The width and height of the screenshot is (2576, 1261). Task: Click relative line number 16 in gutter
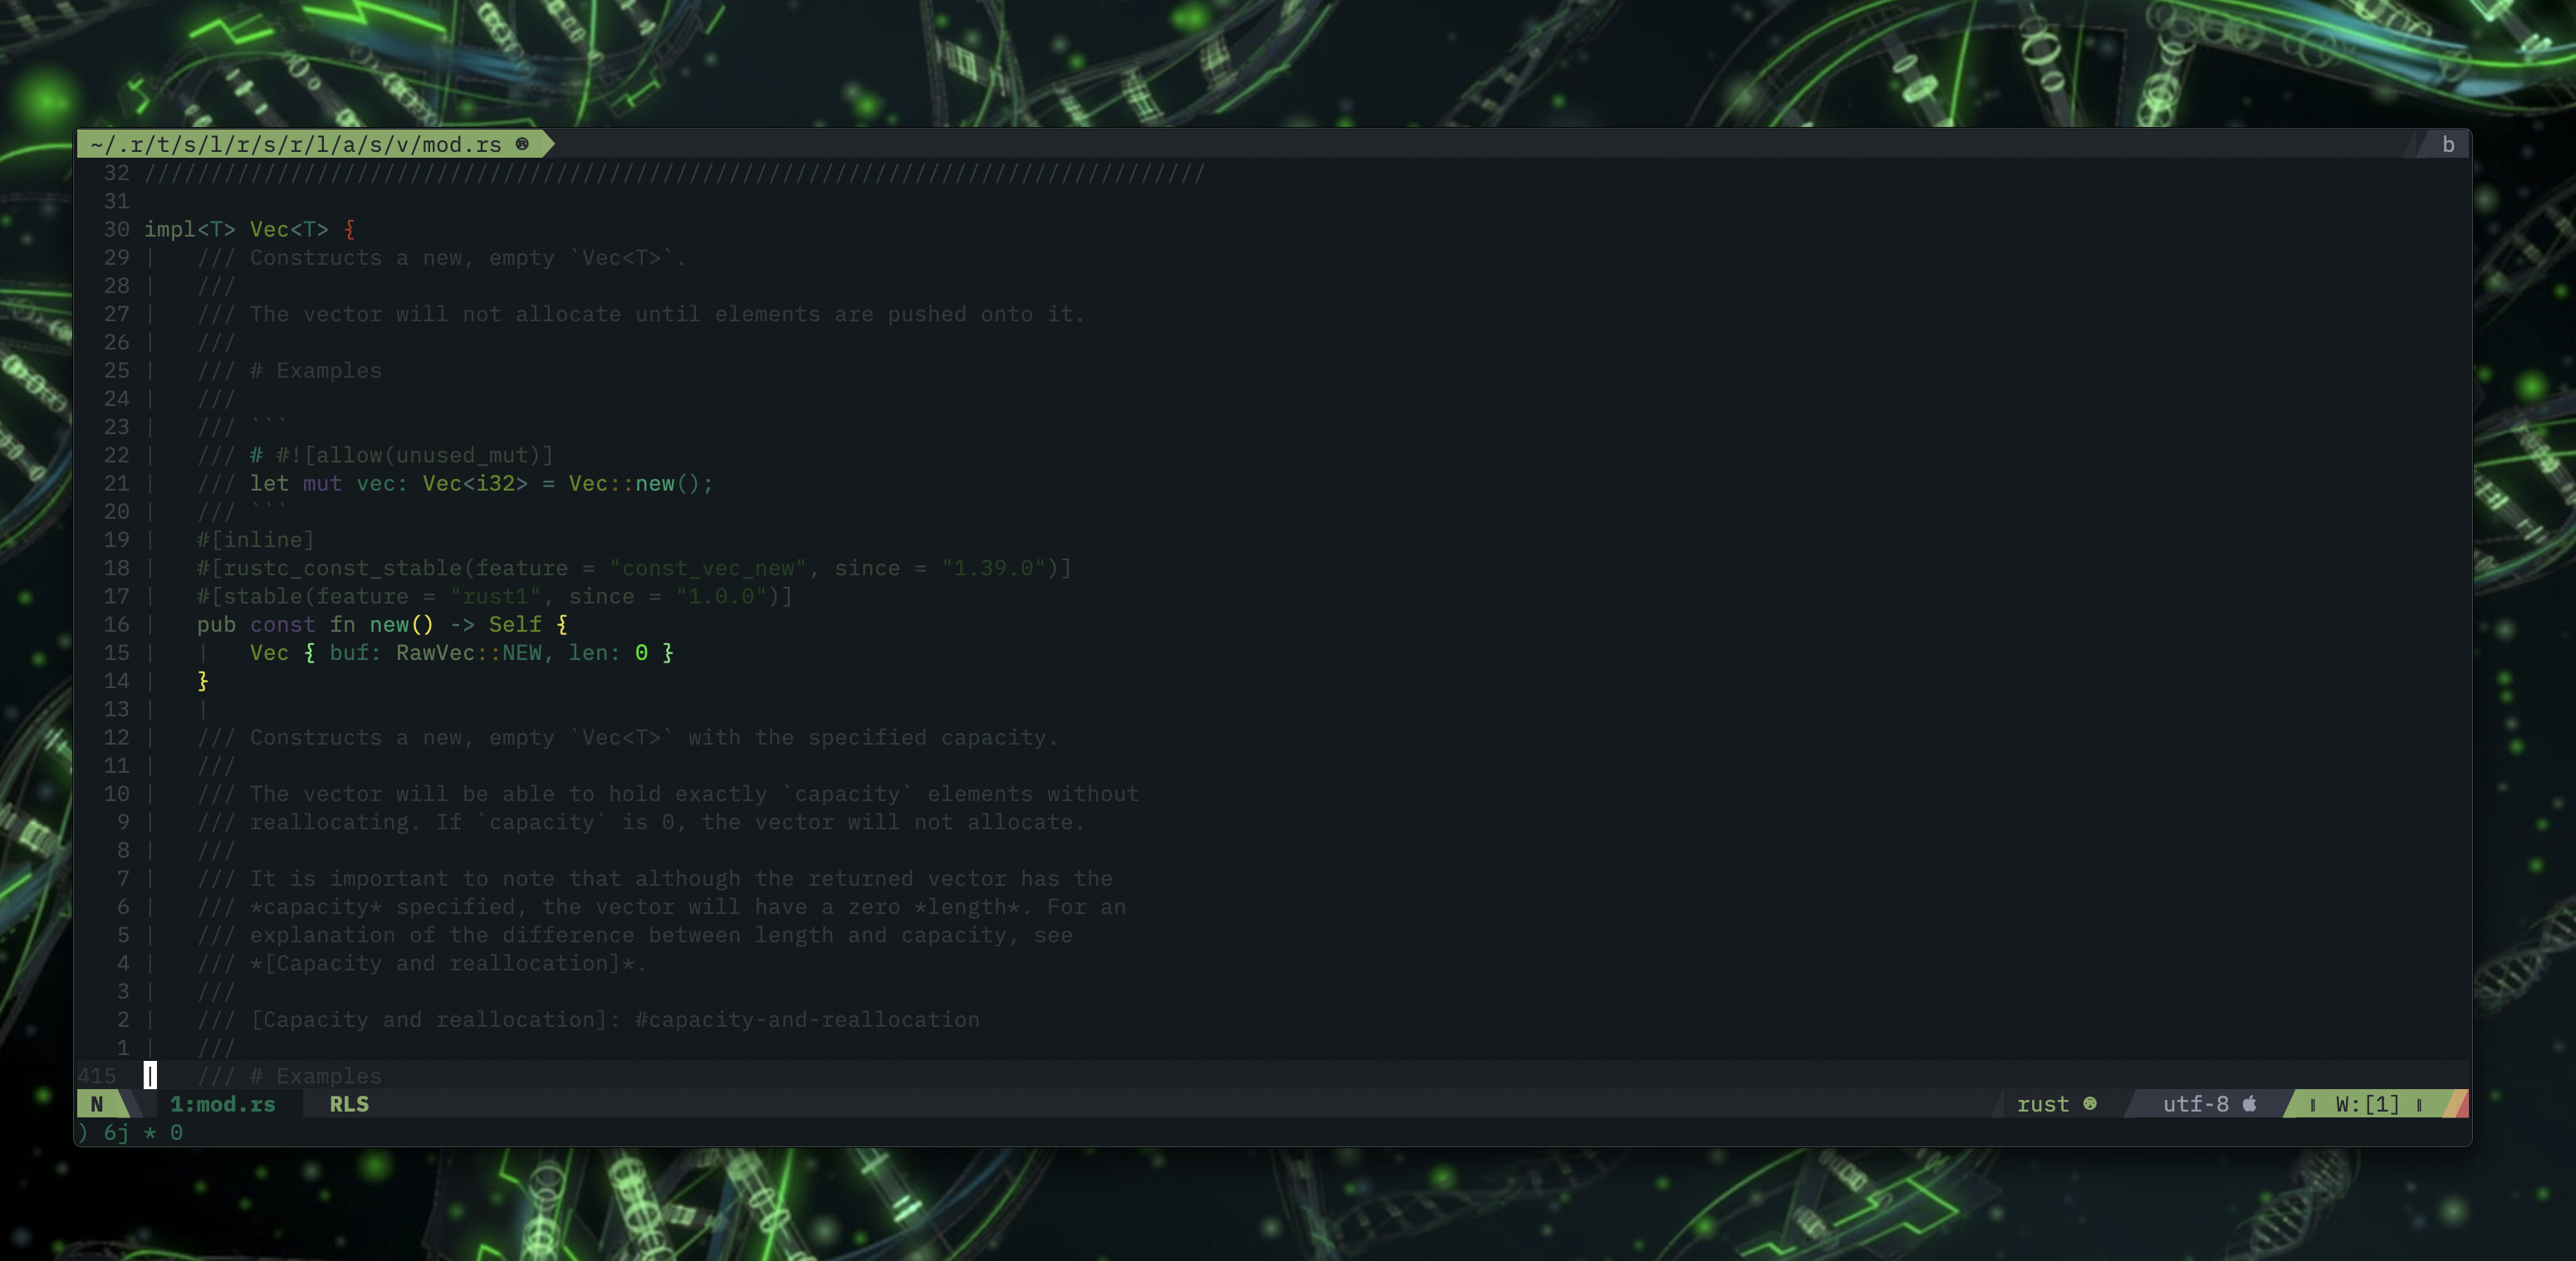pos(116,624)
